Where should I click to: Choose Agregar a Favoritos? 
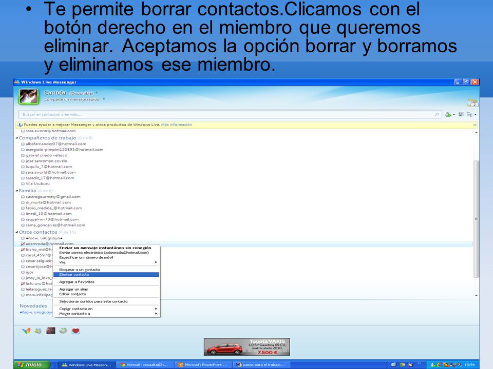(x=106, y=282)
